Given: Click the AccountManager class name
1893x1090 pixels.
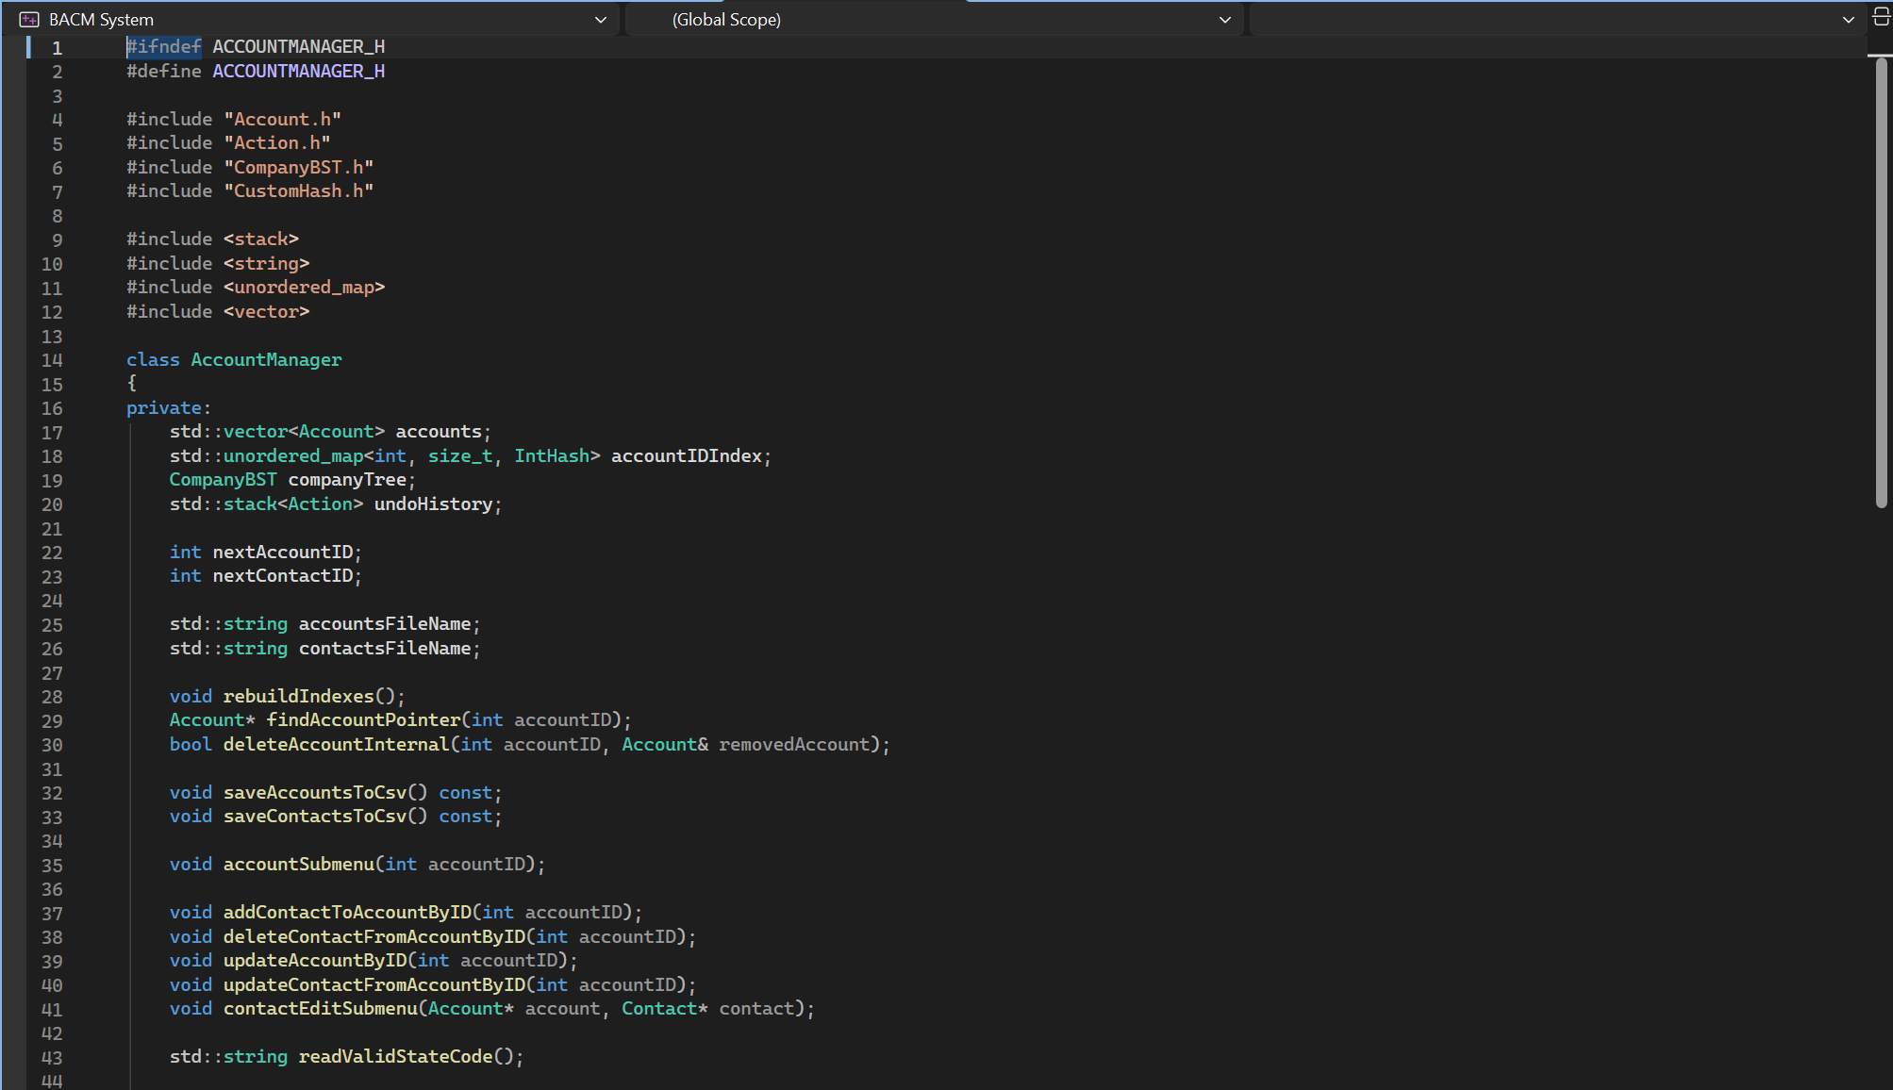Looking at the screenshot, I should tap(266, 359).
